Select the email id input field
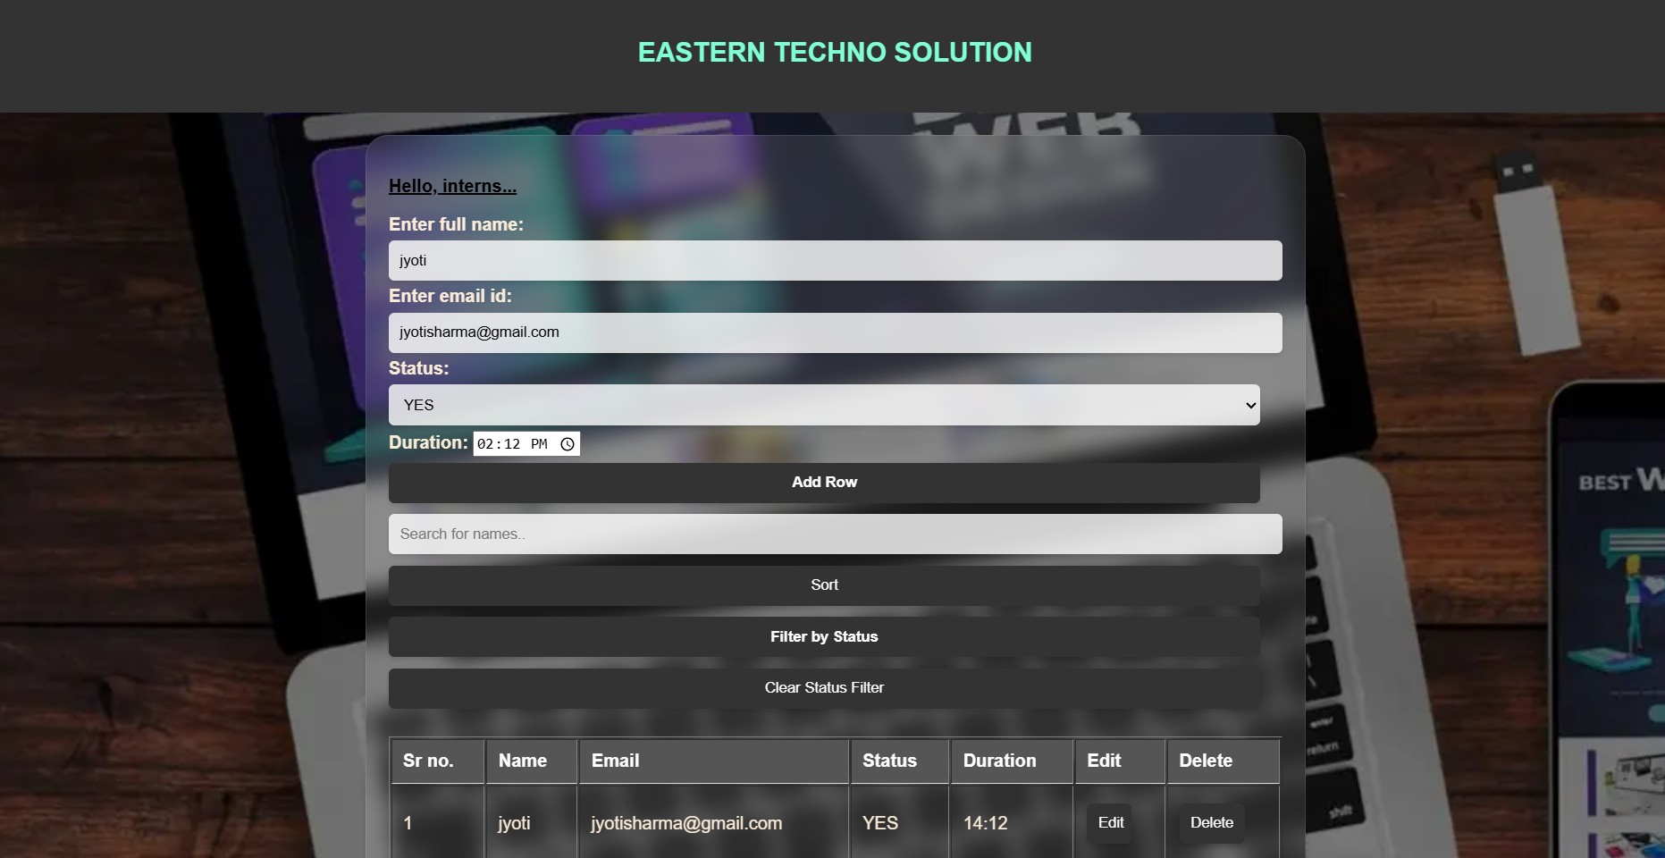 point(835,332)
